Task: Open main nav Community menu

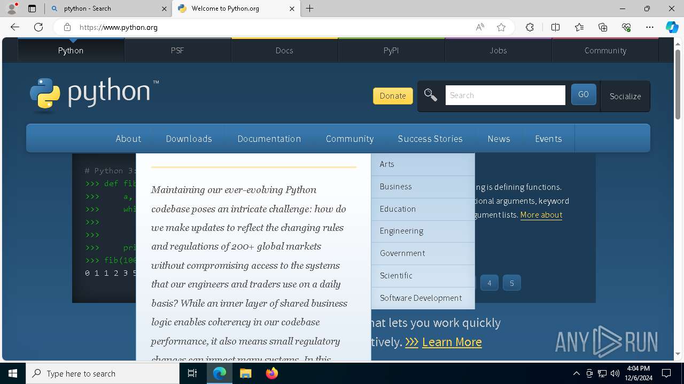Action: point(349,138)
